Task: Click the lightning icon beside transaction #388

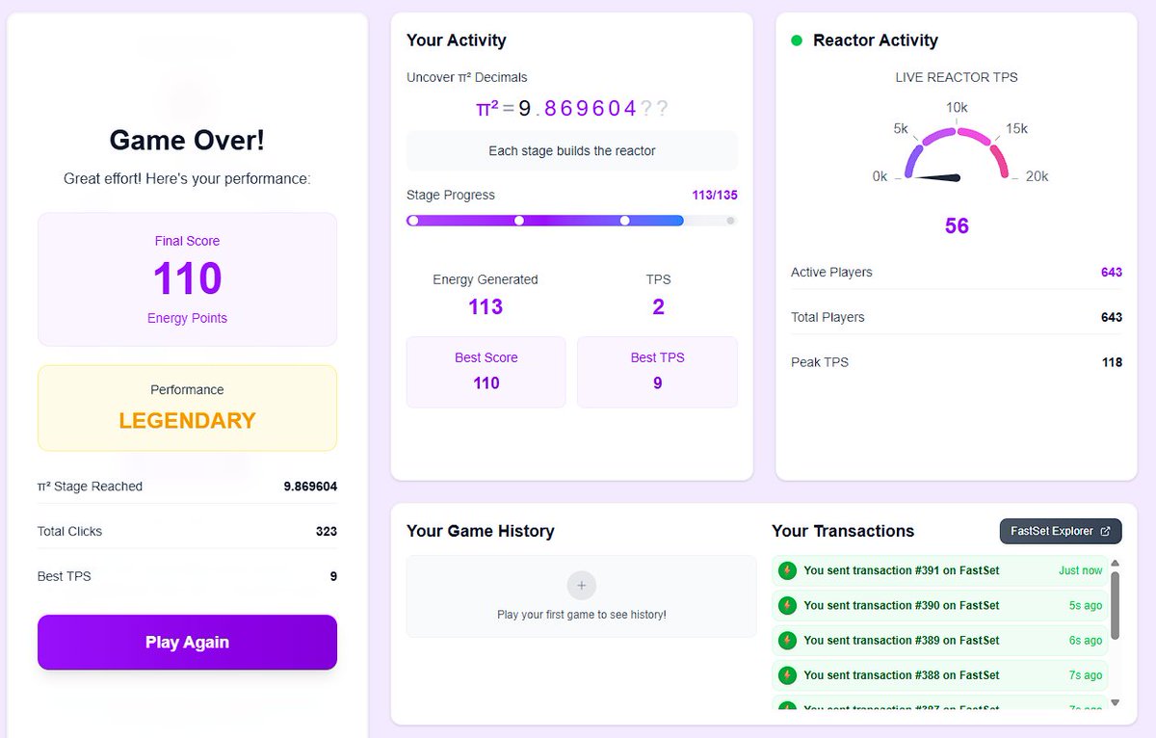Action: [x=787, y=675]
